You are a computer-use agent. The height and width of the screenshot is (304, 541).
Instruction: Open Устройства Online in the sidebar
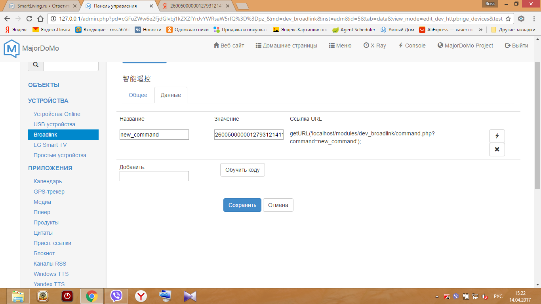click(57, 114)
